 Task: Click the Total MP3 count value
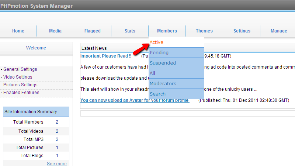pyautogui.click(x=57, y=139)
